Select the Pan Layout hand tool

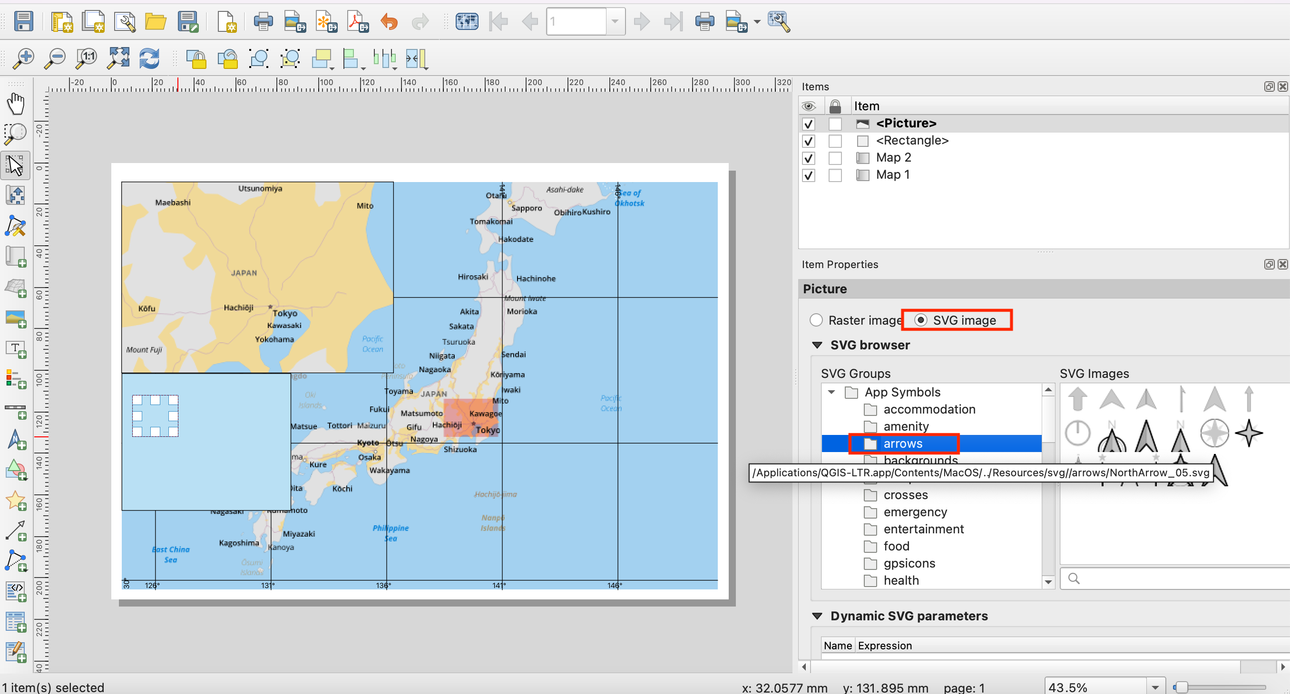click(x=16, y=104)
